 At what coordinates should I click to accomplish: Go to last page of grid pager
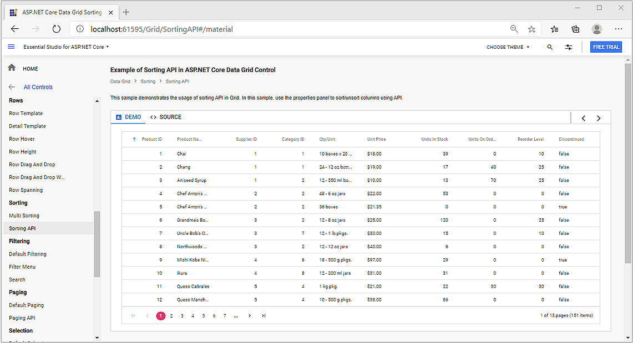click(x=264, y=316)
